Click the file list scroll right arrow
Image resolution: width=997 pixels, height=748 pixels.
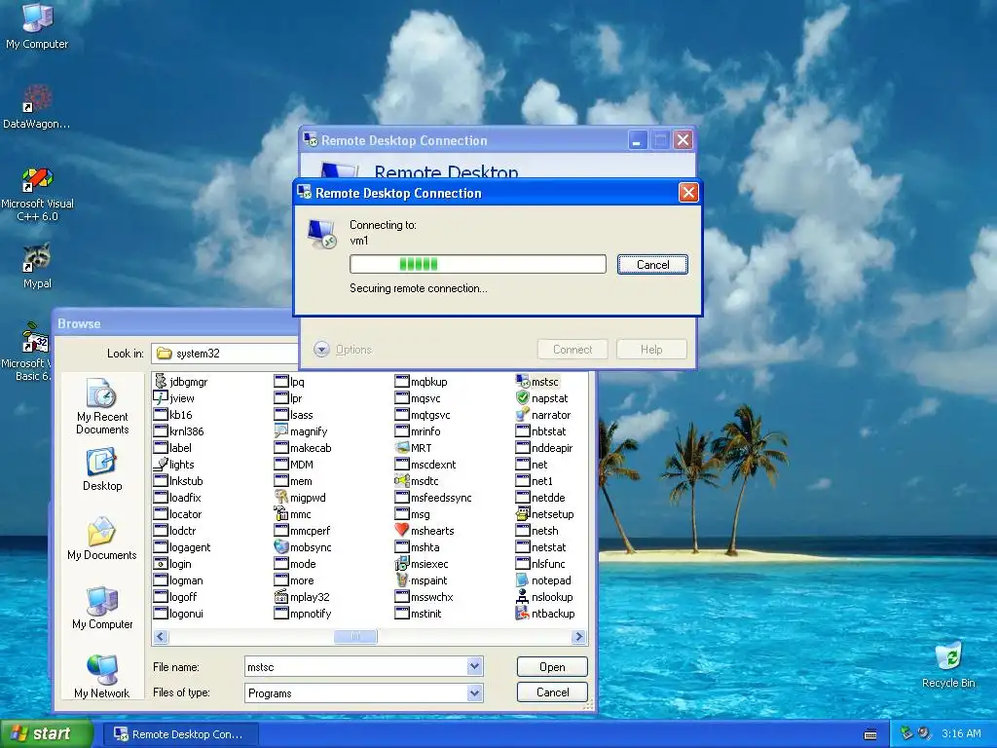[x=578, y=637]
